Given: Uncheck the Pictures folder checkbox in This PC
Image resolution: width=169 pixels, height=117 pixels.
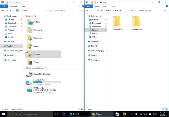Looking at the screenshot, I should tap(27, 52).
